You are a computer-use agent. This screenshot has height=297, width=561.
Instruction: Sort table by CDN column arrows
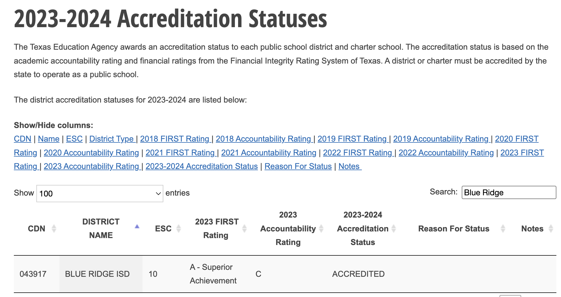point(54,229)
